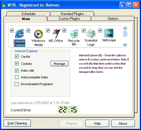Uncheck the checkbox beside Netscape
Image resolution: width=141 pixels, height=130 pixels.
pyautogui.click(x=100, y=30)
